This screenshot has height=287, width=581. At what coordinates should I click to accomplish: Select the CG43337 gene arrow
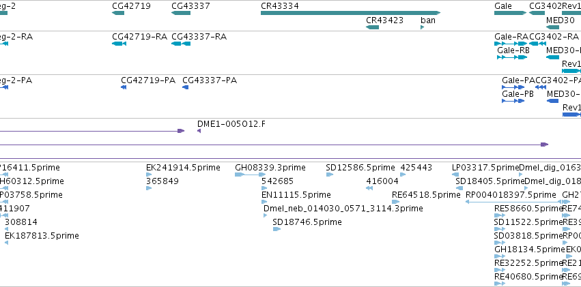click(x=181, y=13)
